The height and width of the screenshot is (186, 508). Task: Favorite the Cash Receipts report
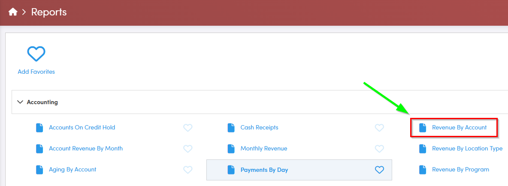379,127
